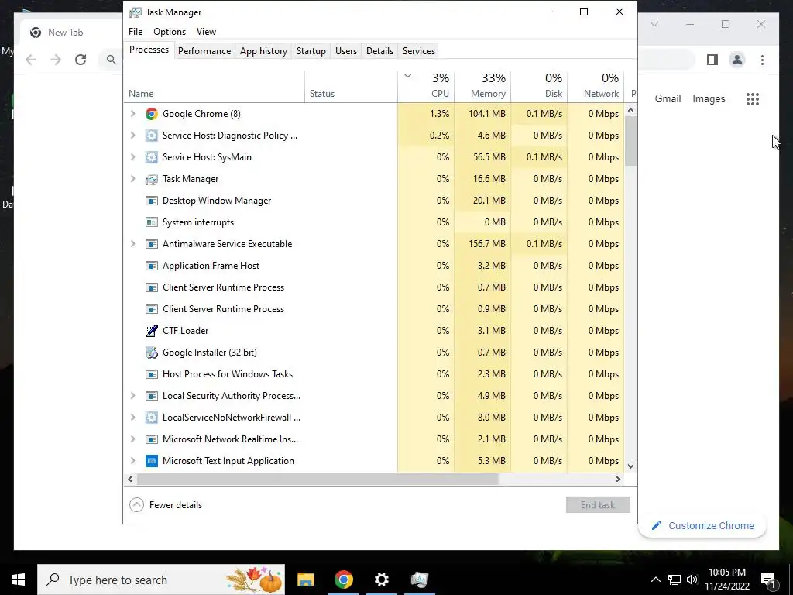Click the horizontal scrollbar thumb
This screenshot has height=595, width=793.
point(318,479)
